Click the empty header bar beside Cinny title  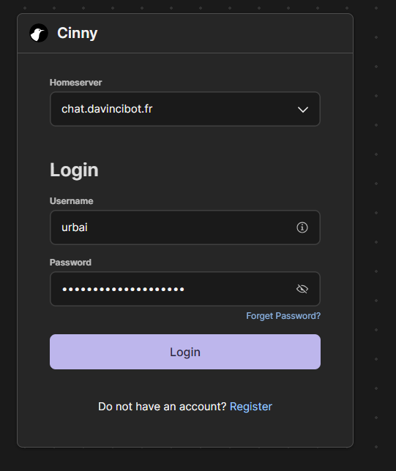pyautogui.click(x=225, y=33)
